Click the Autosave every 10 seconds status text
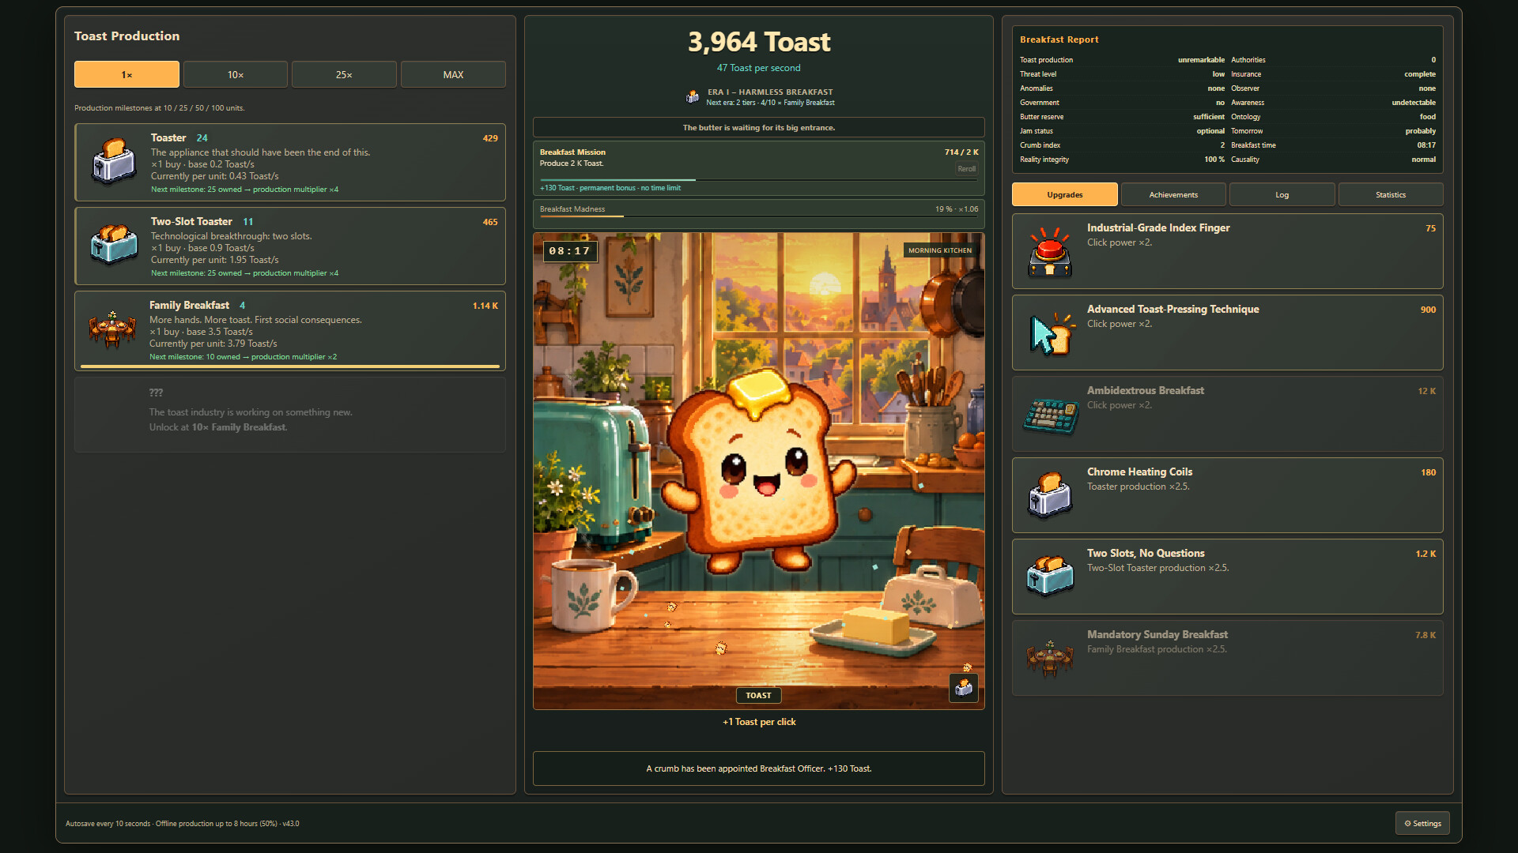The width and height of the screenshot is (1518, 853). point(183,823)
